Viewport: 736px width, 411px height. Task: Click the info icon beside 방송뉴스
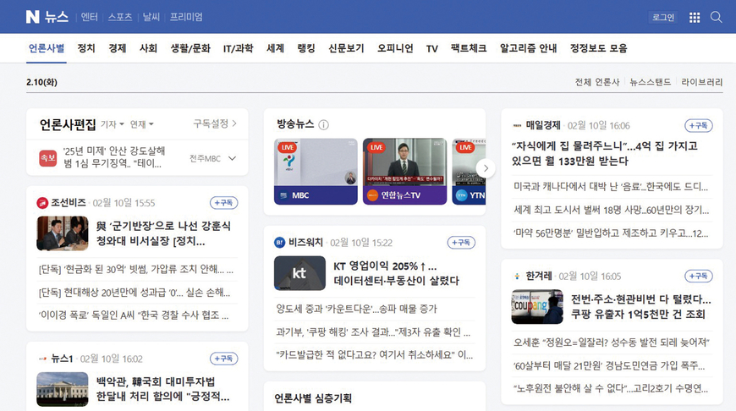coord(323,125)
